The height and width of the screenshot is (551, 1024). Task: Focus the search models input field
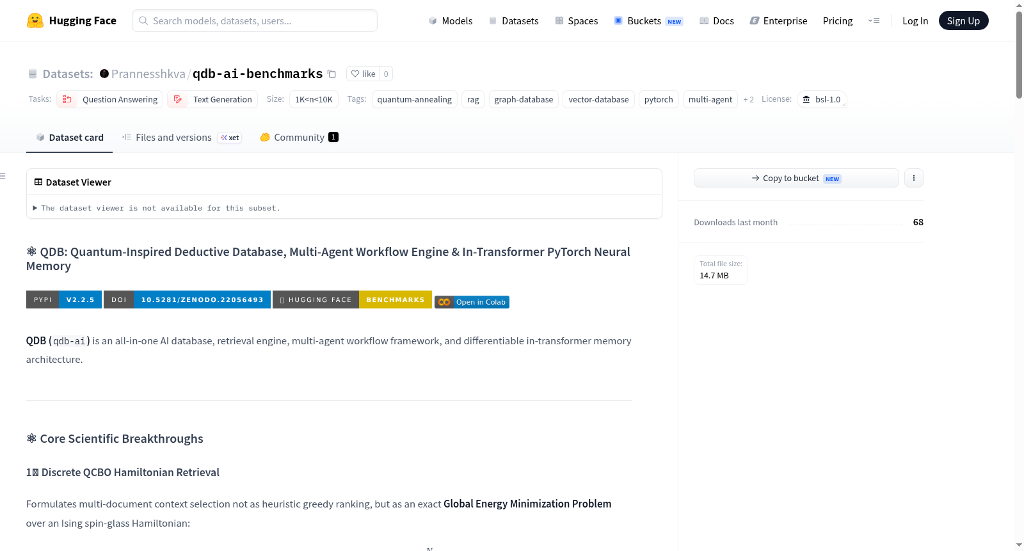[x=255, y=20]
